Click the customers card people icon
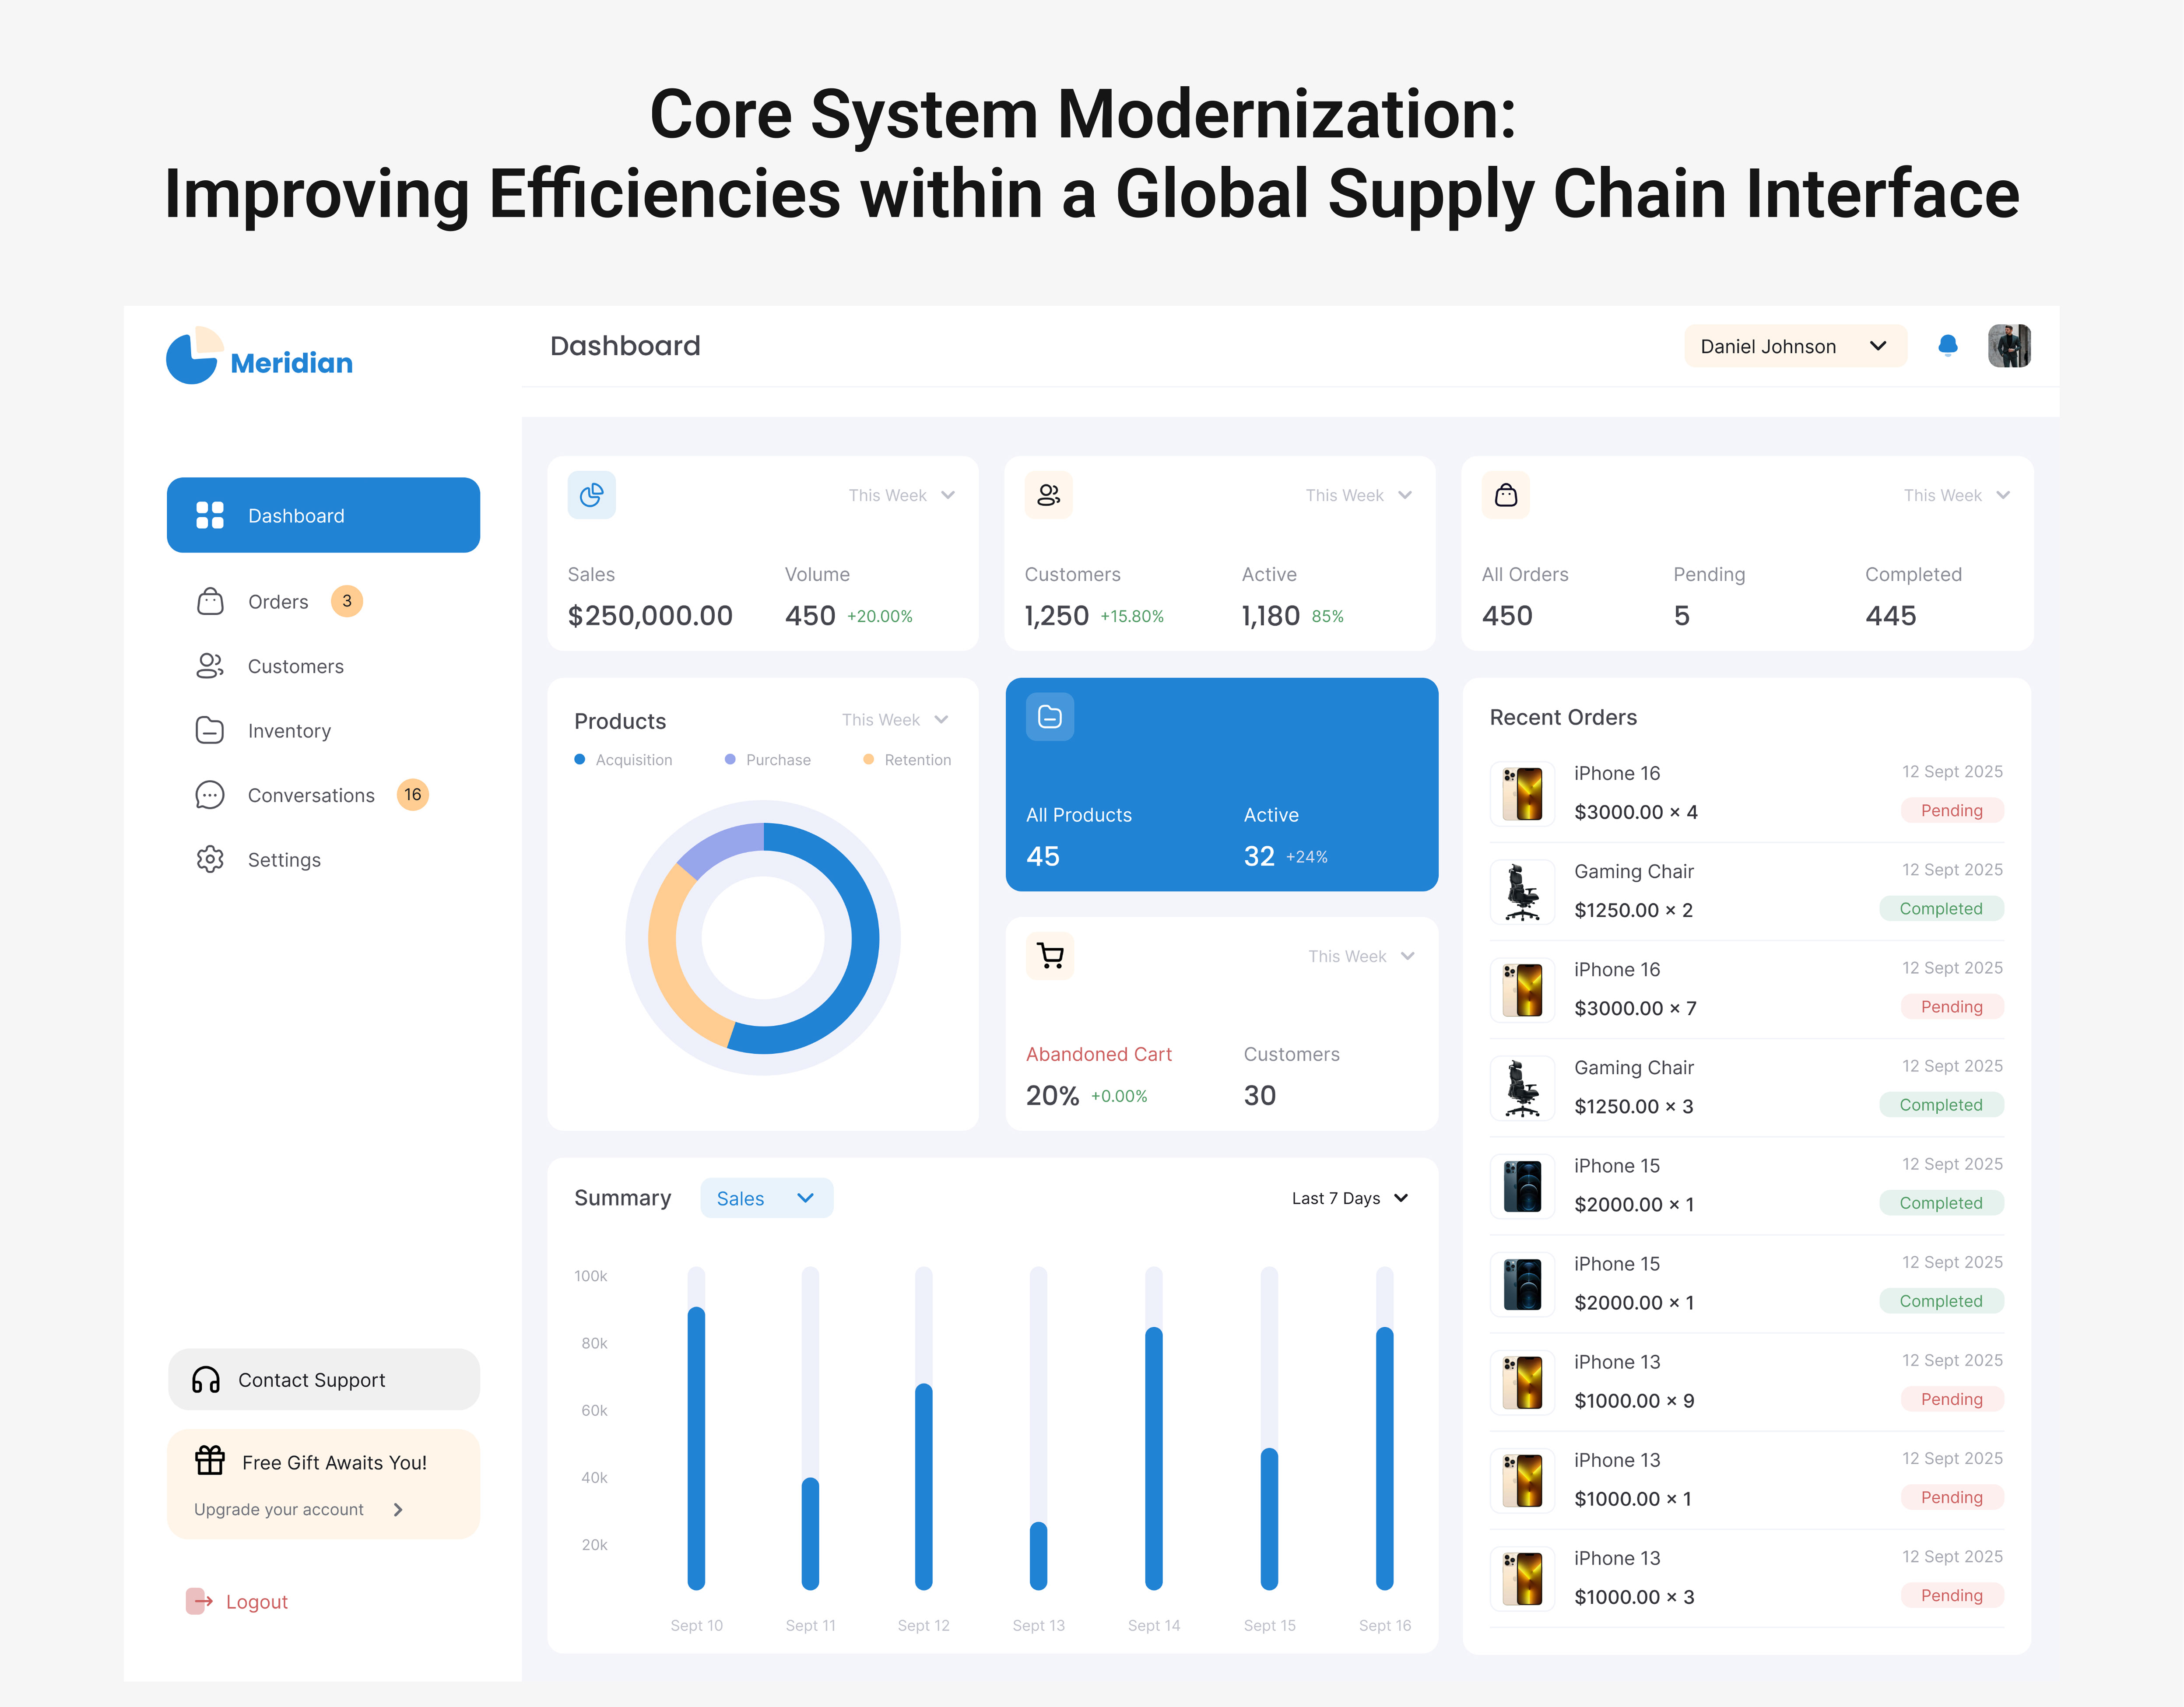The image size is (2184, 1707). 1048,495
